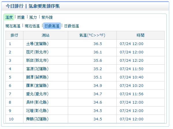Open station 獅潭(苗栗縣)
This screenshot has height=129, width=173.
[37, 77]
